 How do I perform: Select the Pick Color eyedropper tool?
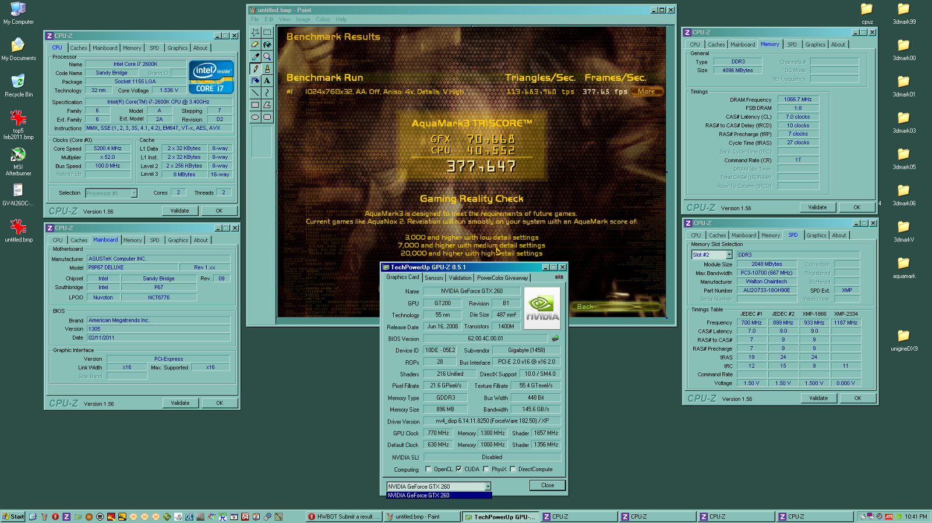tap(255, 57)
